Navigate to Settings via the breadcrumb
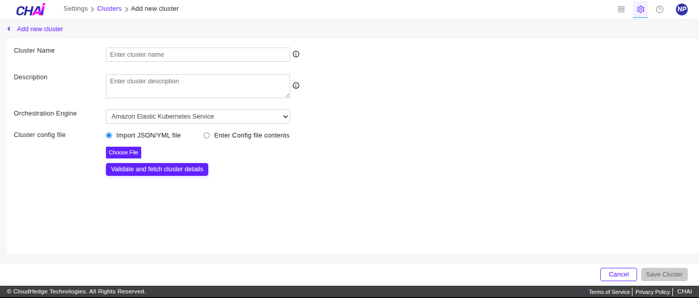This screenshot has width=699, height=298. point(75,8)
